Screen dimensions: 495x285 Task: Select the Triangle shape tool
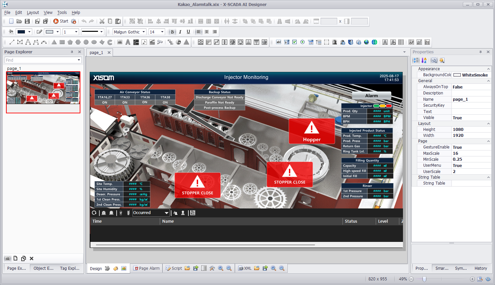pyautogui.click(x=54, y=42)
